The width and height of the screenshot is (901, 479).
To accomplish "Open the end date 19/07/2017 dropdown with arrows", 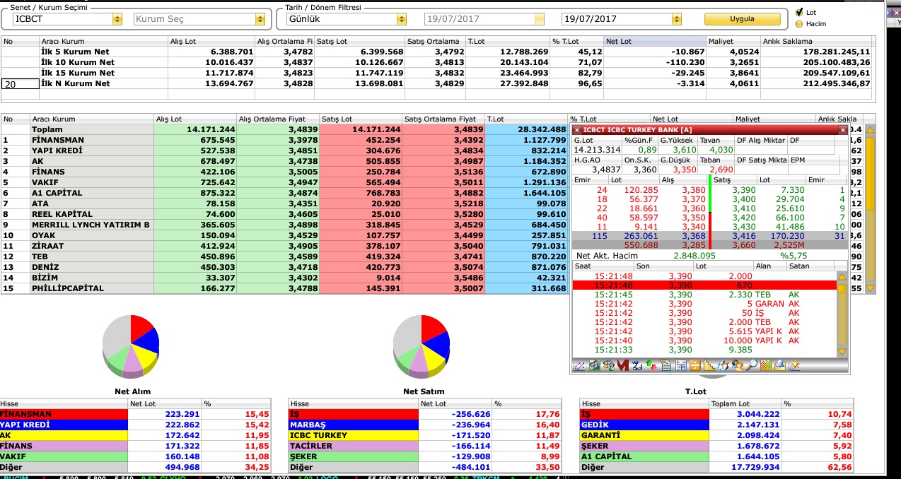I will tap(677, 19).
